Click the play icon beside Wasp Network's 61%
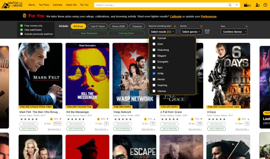Screen dimensions: 270x159 point(145,119)
